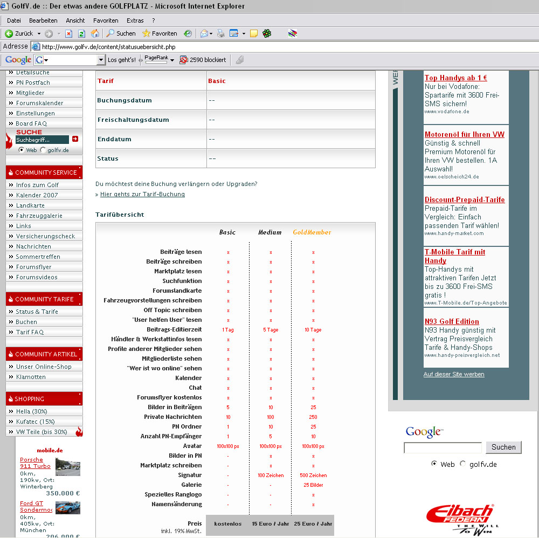Expand the Mail icon dropdown arrow
This screenshot has width=539, height=538.
(211, 33)
